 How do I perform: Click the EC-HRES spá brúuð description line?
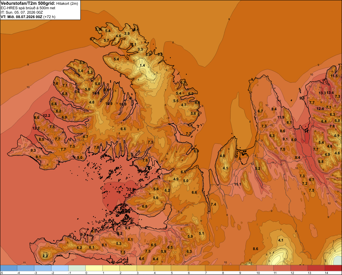tap(28, 8)
